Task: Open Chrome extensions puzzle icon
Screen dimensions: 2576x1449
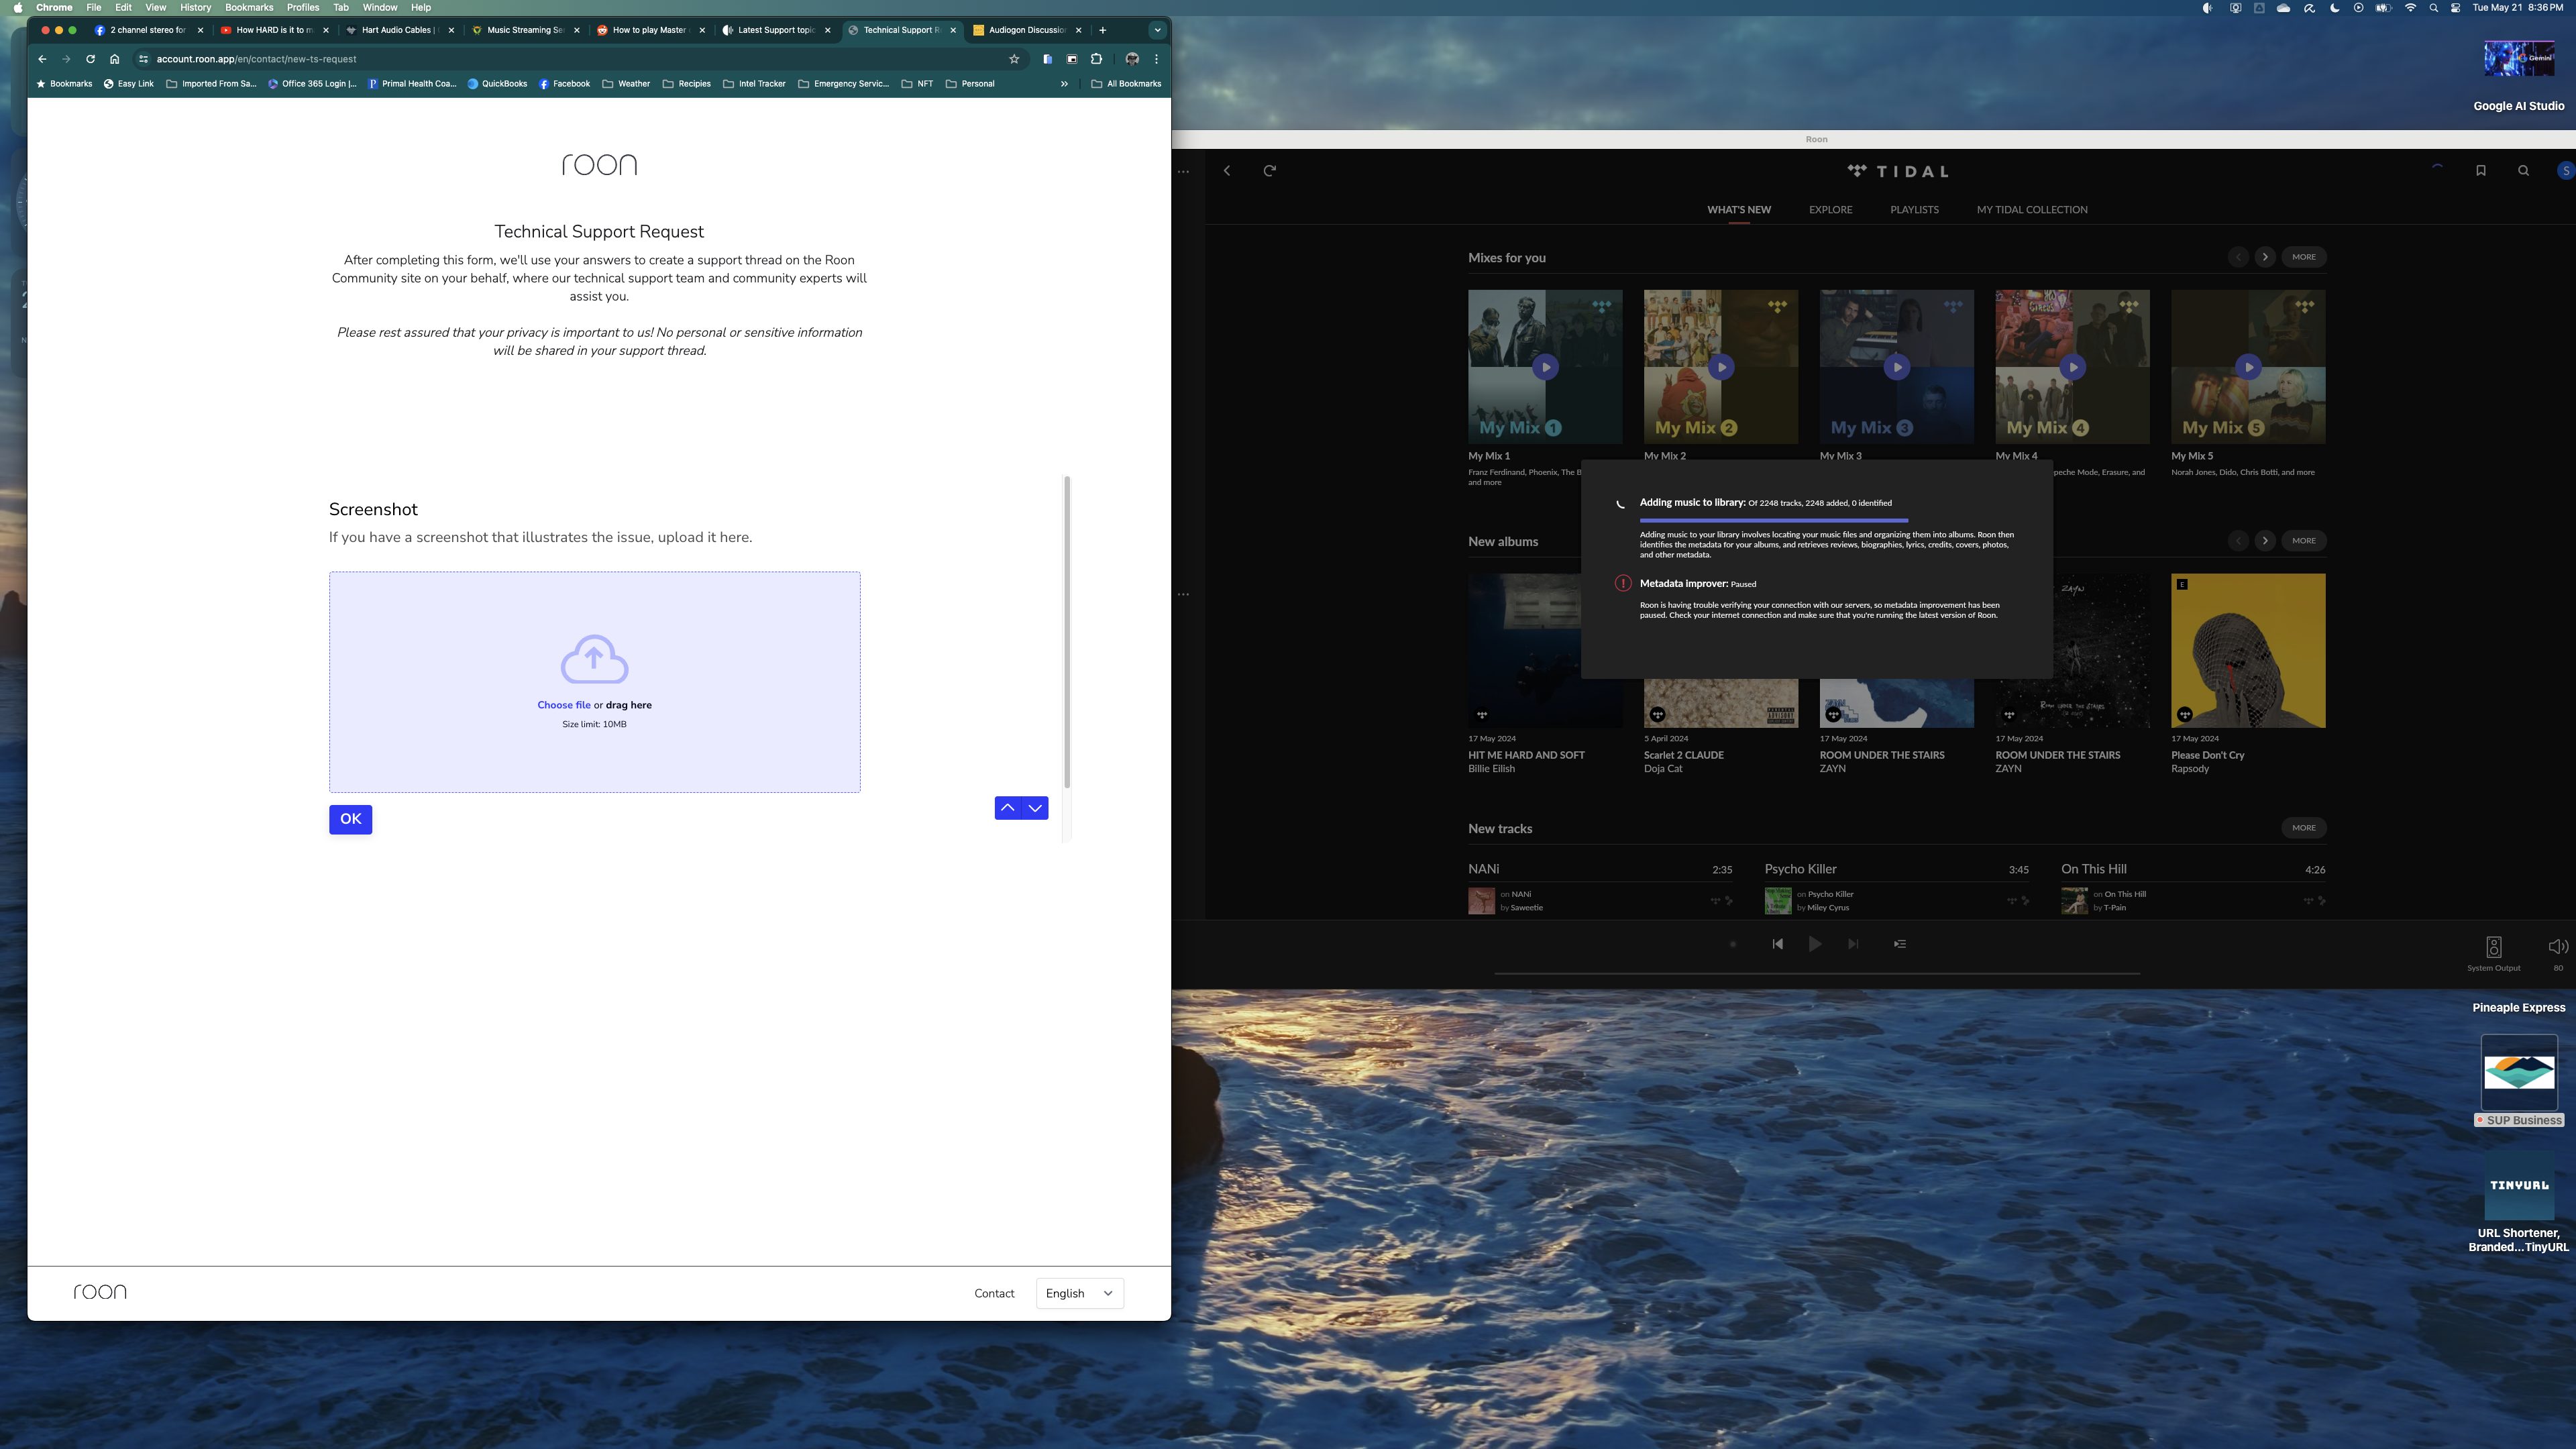Action: pyautogui.click(x=1096, y=59)
